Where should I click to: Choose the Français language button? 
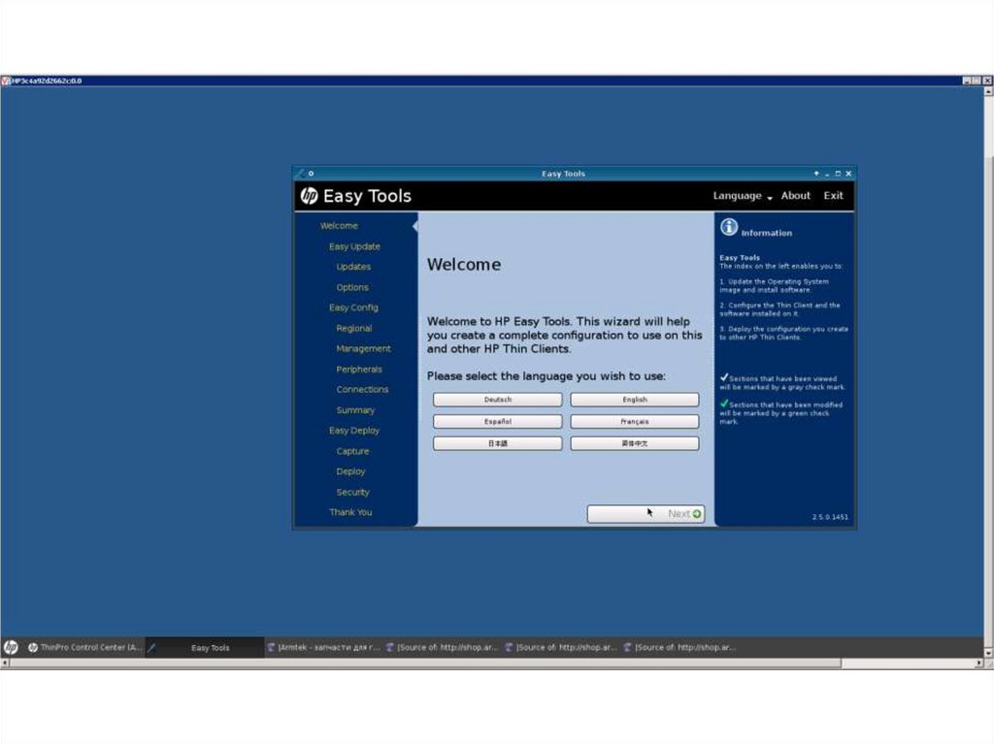point(635,421)
